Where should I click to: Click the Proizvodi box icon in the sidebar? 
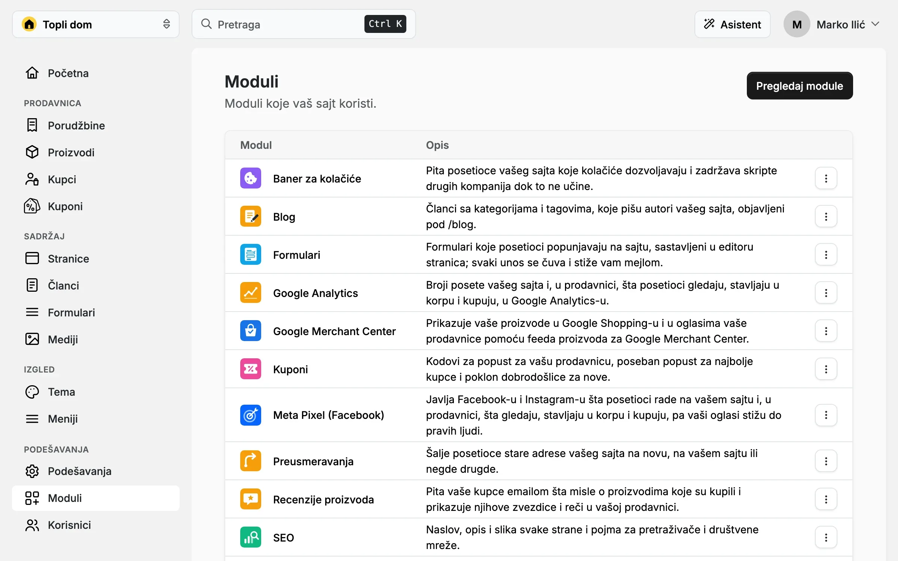point(32,152)
